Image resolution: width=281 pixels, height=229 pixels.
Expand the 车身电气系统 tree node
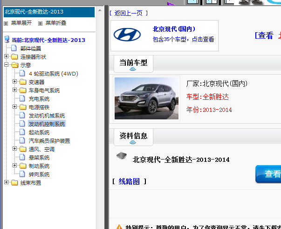[x=15, y=90]
